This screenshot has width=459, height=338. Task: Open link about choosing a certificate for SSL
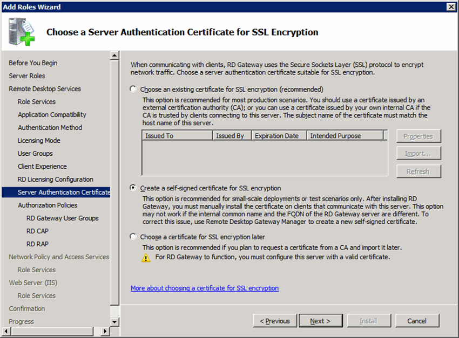coord(205,288)
